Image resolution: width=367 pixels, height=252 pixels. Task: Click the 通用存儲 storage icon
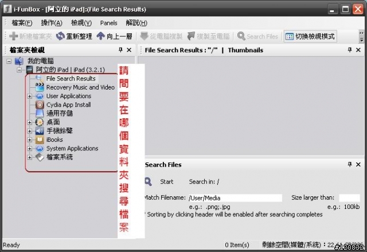click(40, 114)
